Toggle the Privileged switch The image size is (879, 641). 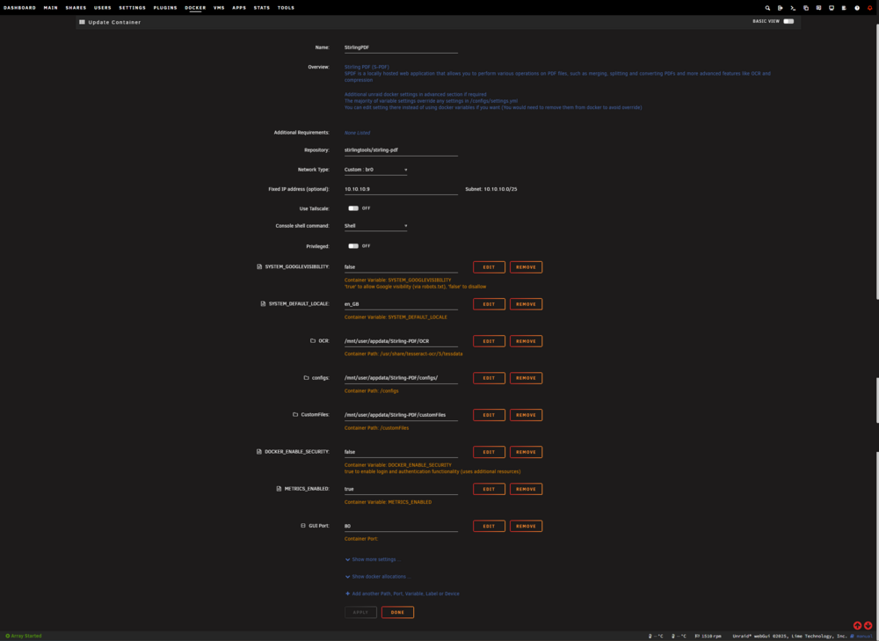coord(353,245)
